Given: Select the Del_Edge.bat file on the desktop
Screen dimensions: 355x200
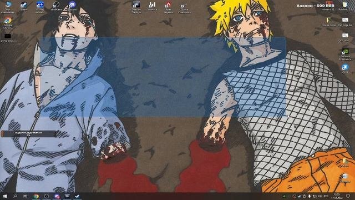Looking at the screenshot, I should [x=345, y=22].
